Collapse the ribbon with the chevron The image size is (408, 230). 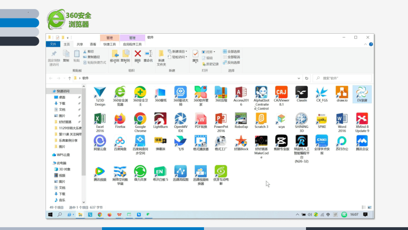365,44
